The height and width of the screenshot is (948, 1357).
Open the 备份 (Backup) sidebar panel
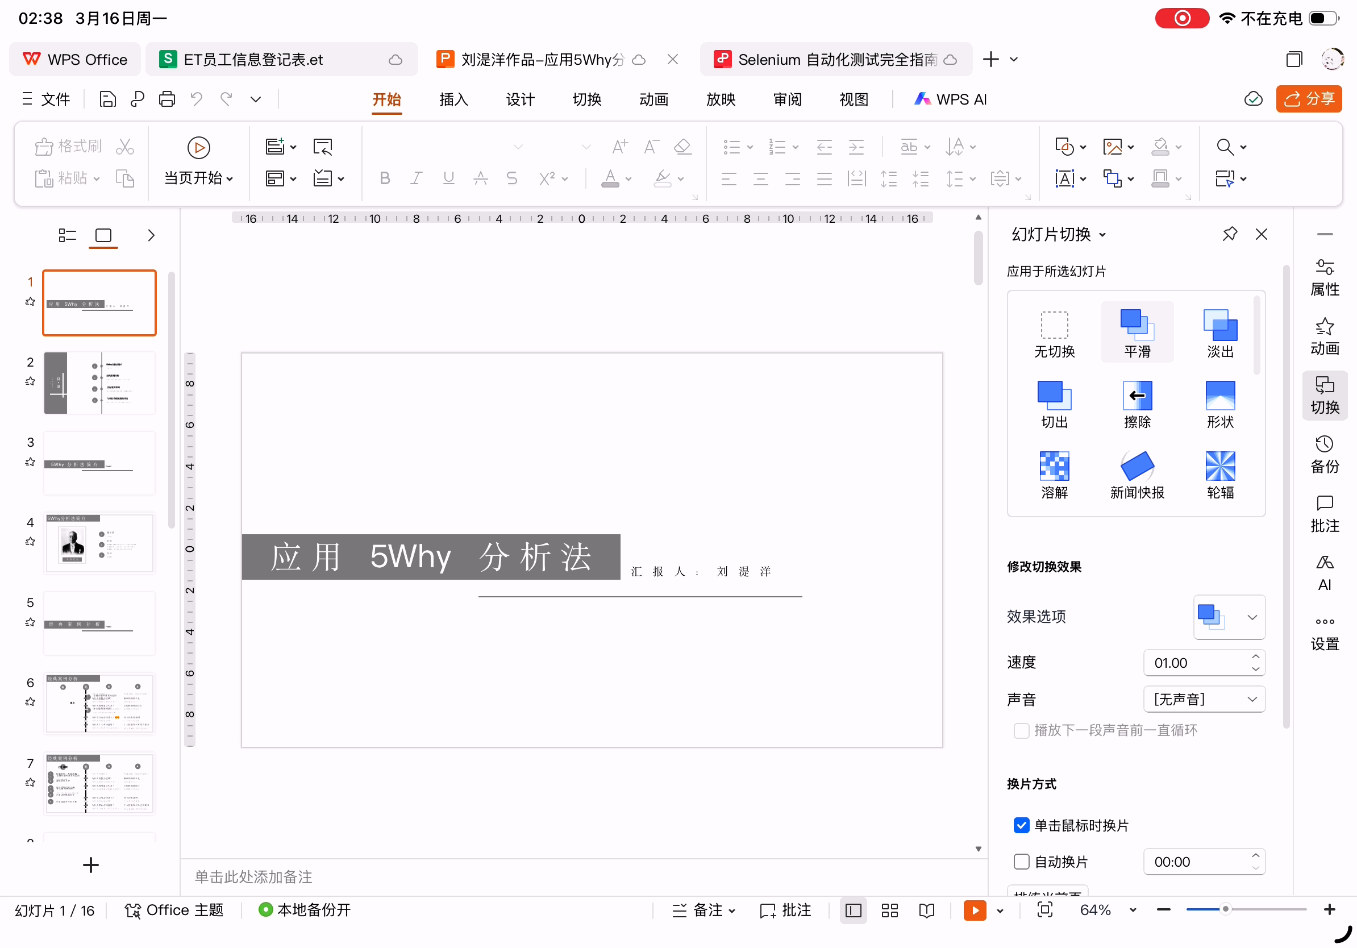(x=1324, y=454)
